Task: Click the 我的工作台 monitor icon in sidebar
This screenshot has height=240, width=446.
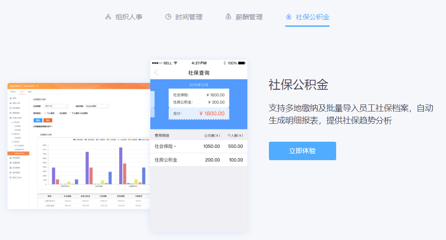Action: point(11,178)
